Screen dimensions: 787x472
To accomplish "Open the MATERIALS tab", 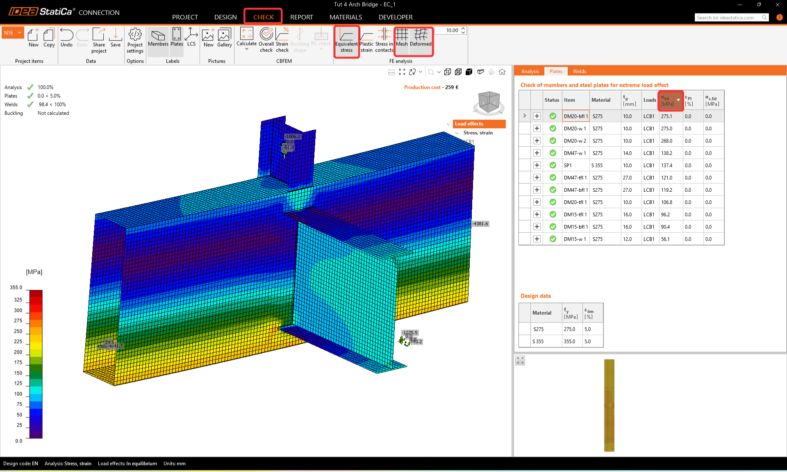I will [346, 17].
